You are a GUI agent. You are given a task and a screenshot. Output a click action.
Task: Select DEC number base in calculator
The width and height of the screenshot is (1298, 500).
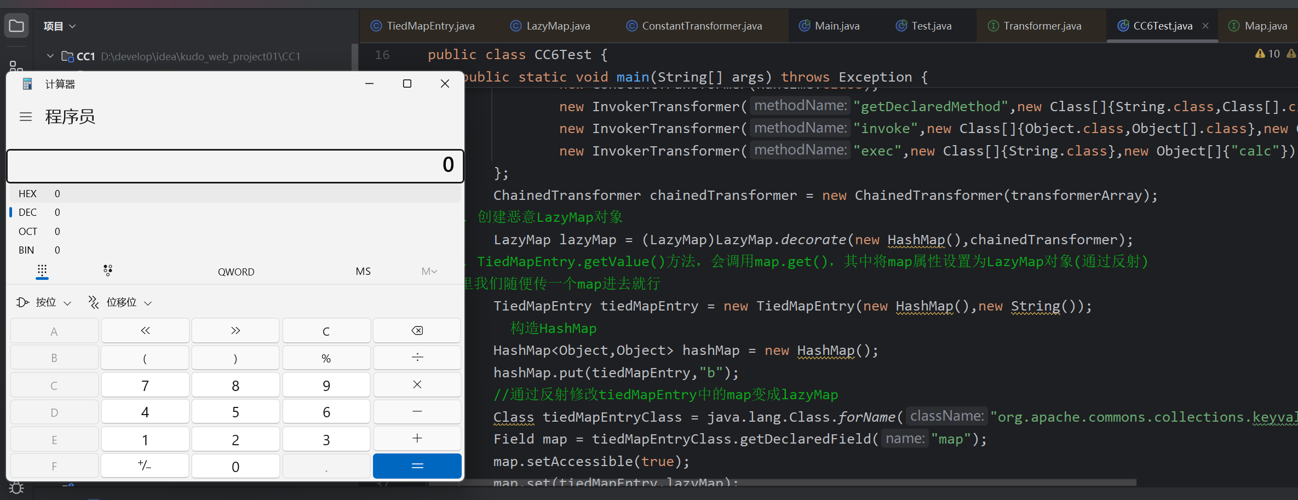pos(235,212)
